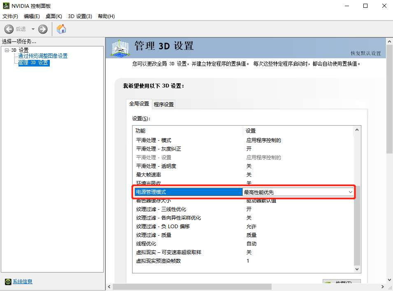The width and height of the screenshot is (393, 291).
Task: Click the settings list scroll up arrow
Action: coord(357,130)
